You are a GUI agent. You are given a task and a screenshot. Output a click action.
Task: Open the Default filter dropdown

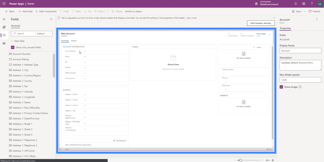coord(44,33)
